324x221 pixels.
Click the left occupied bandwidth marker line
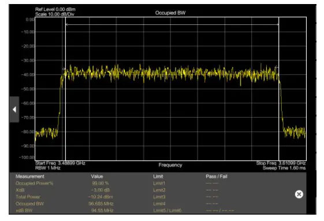point(65,89)
